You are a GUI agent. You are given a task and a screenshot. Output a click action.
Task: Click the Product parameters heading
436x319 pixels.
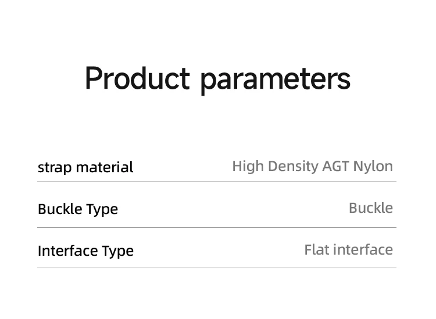pos(218,79)
